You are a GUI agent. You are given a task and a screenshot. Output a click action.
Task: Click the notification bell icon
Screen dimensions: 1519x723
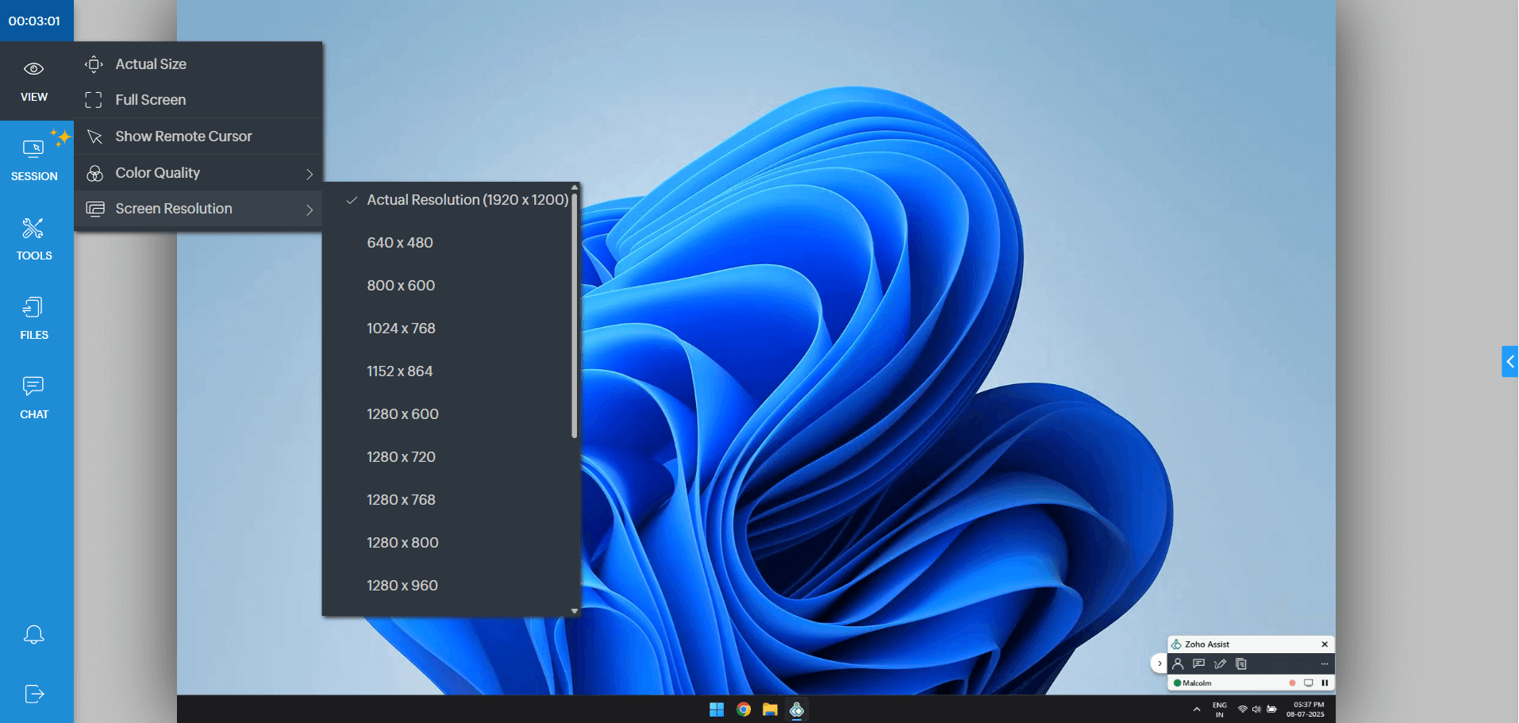pos(34,635)
